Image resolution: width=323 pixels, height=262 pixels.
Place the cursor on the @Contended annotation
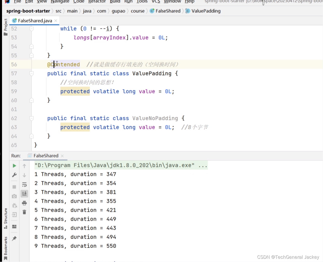click(64, 65)
